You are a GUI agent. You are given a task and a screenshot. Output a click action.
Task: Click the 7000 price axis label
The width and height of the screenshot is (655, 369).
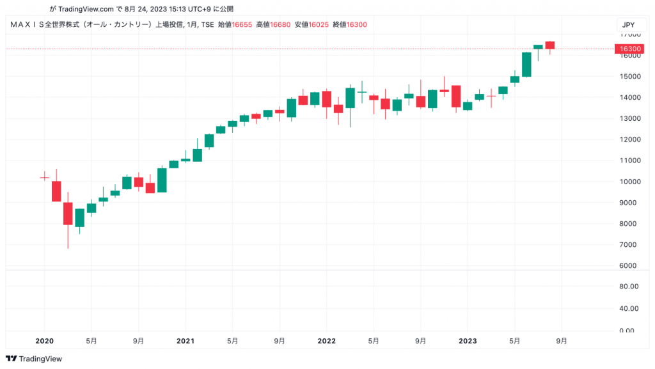628,244
